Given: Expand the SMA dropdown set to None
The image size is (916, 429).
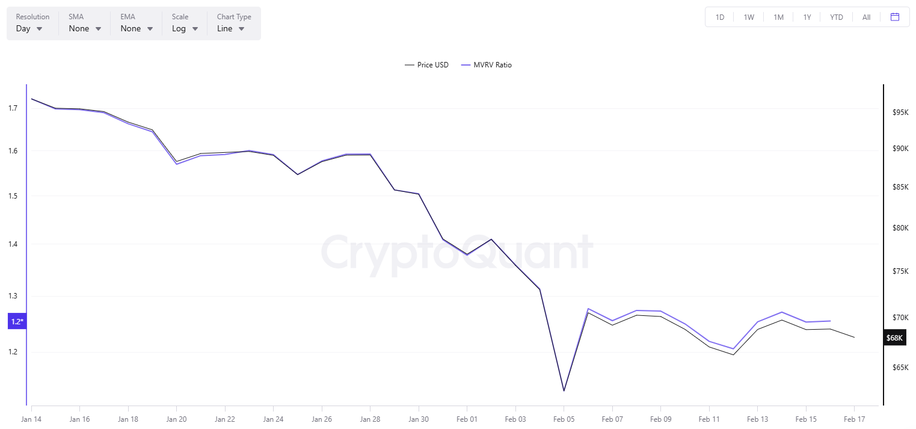Looking at the screenshot, I should coord(83,28).
